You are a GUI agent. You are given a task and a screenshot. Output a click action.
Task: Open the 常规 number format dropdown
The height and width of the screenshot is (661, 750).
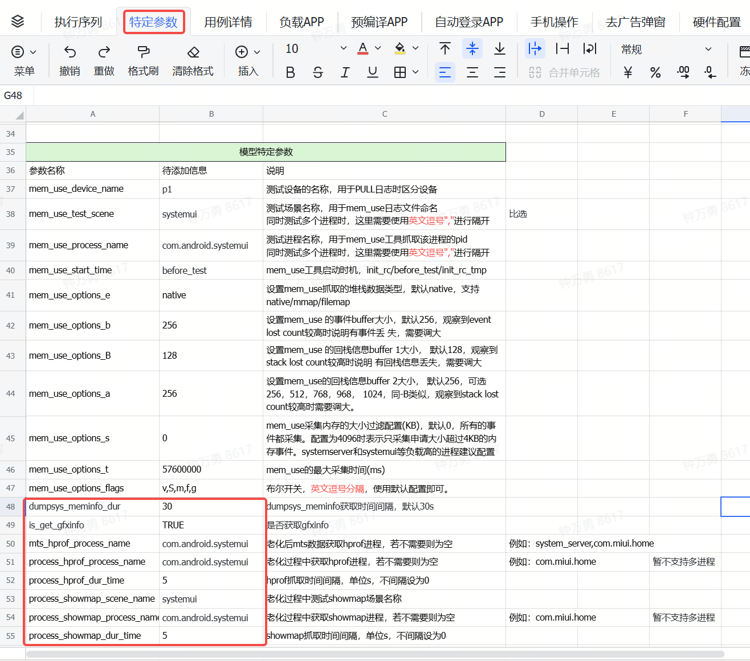pos(666,50)
